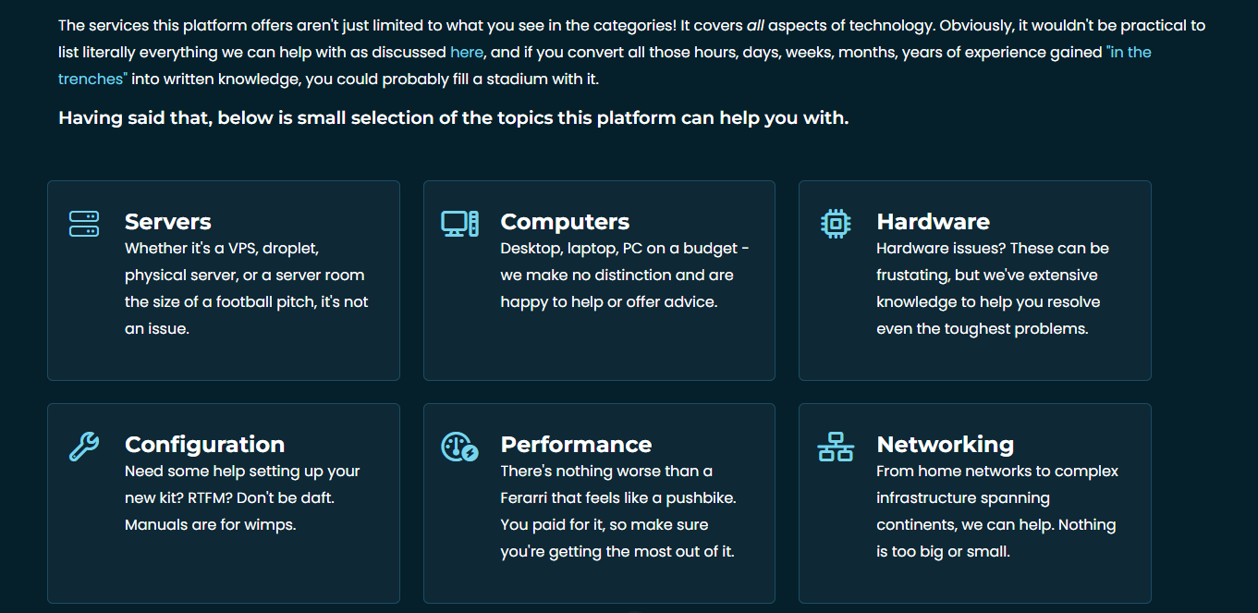The image size is (1258, 613).
Task: Click the Servers description about VPS and droplets
Action: (x=245, y=288)
